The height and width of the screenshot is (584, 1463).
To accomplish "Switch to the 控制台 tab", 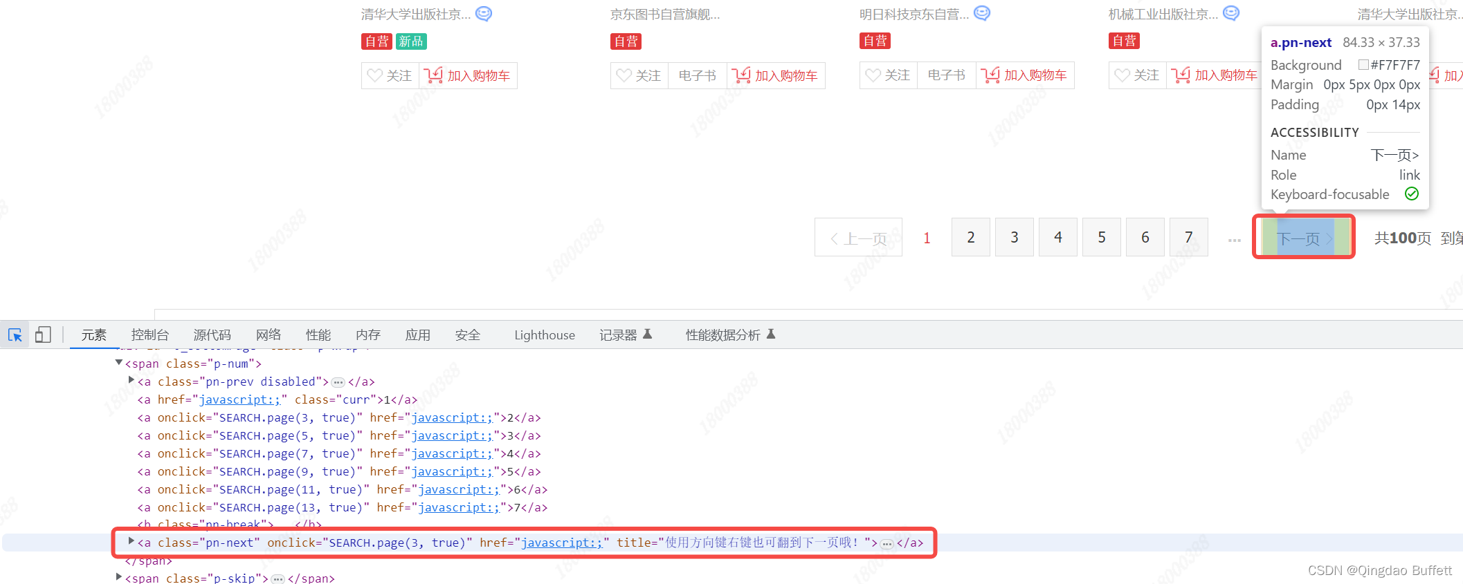I will click(150, 335).
